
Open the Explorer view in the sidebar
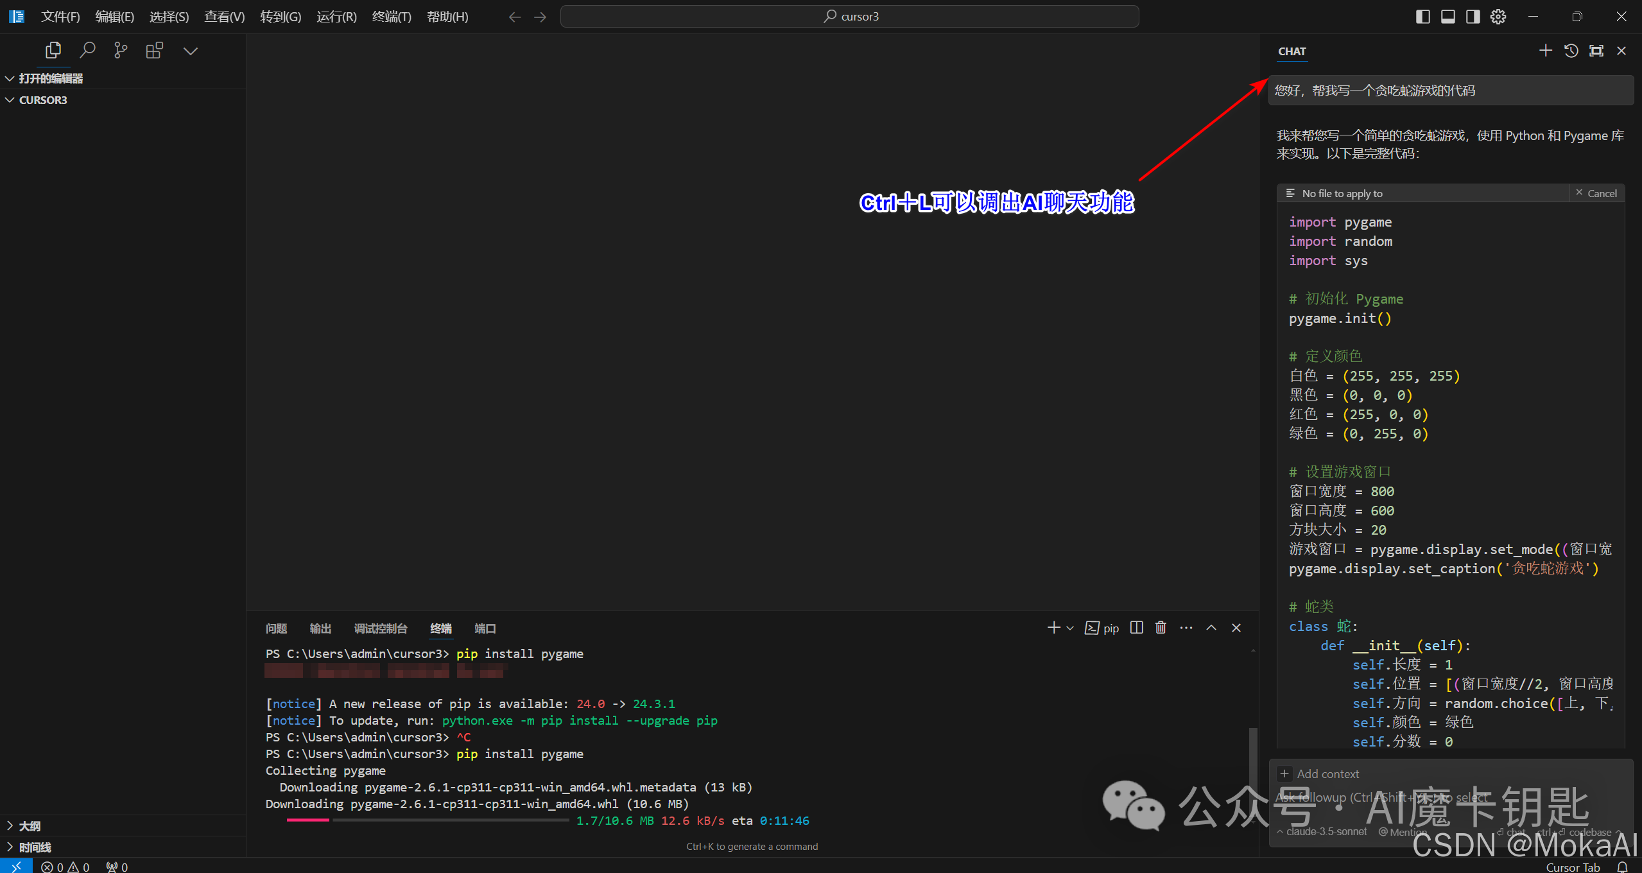(53, 50)
